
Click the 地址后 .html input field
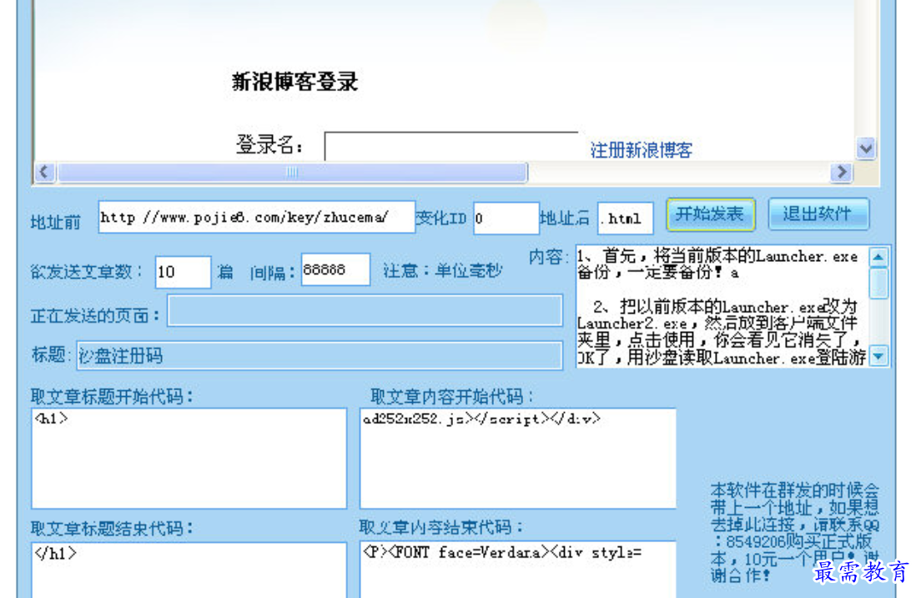(626, 219)
